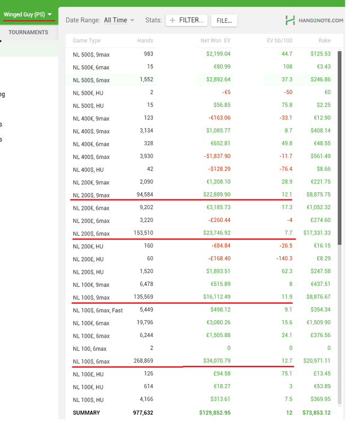Viewport: 346px width, 422px height.
Task: Sort by the Hands column header
Action: coord(145,40)
